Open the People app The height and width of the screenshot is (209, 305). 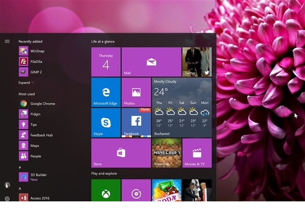(x=30, y=156)
